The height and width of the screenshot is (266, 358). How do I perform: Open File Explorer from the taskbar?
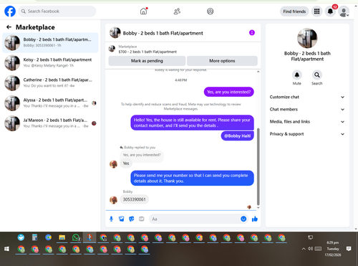[x=62, y=237]
